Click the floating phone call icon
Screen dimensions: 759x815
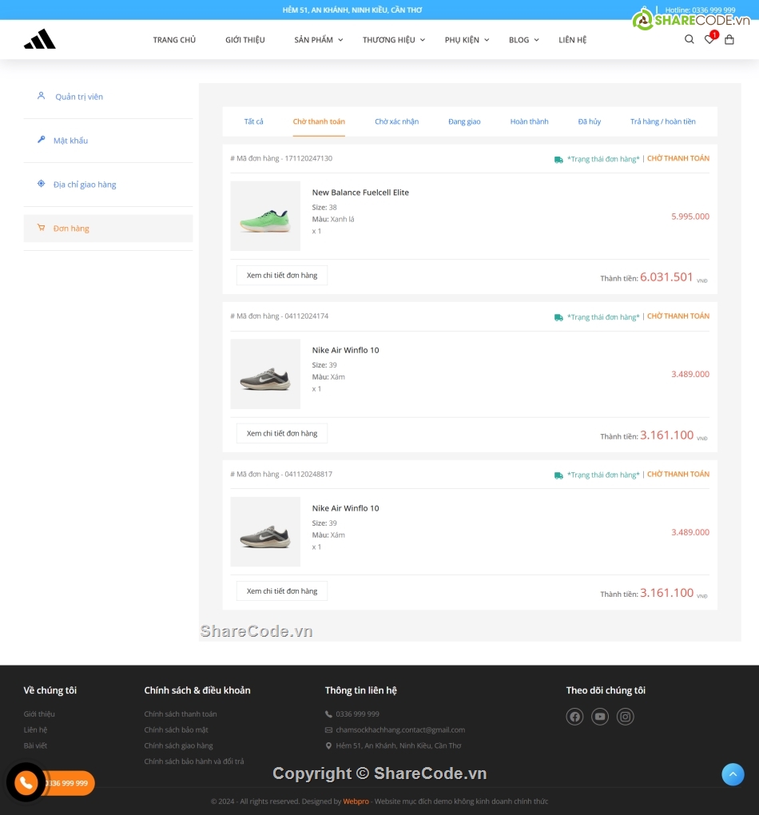26,782
